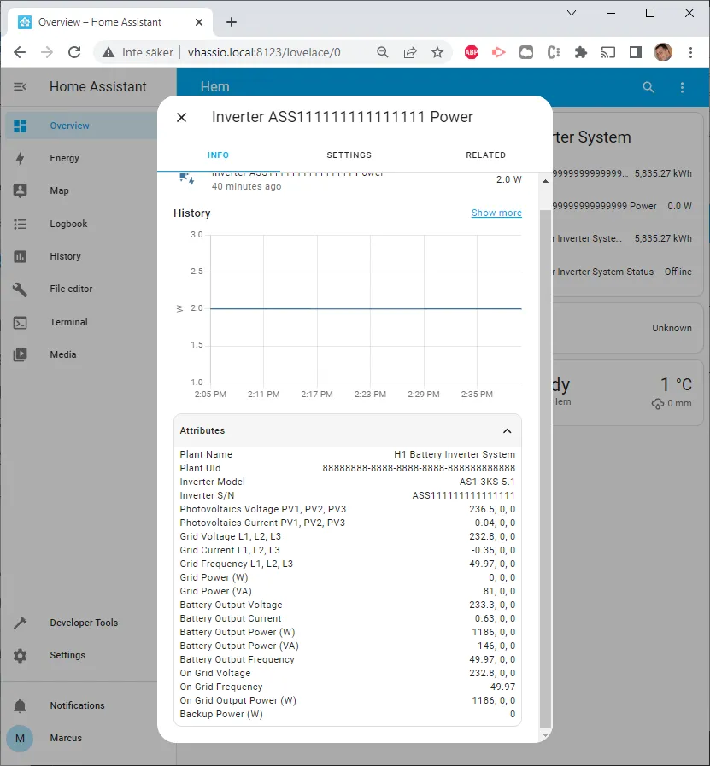
Task: Click the address bar URL field
Action: 264,52
